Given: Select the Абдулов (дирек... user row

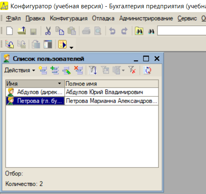Looking at the screenshot, I should click(x=35, y=92).
